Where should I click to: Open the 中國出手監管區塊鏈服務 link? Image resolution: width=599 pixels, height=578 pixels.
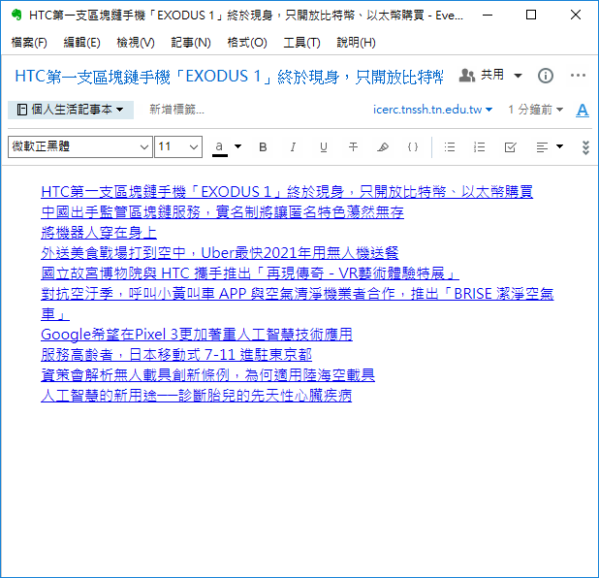222,211
